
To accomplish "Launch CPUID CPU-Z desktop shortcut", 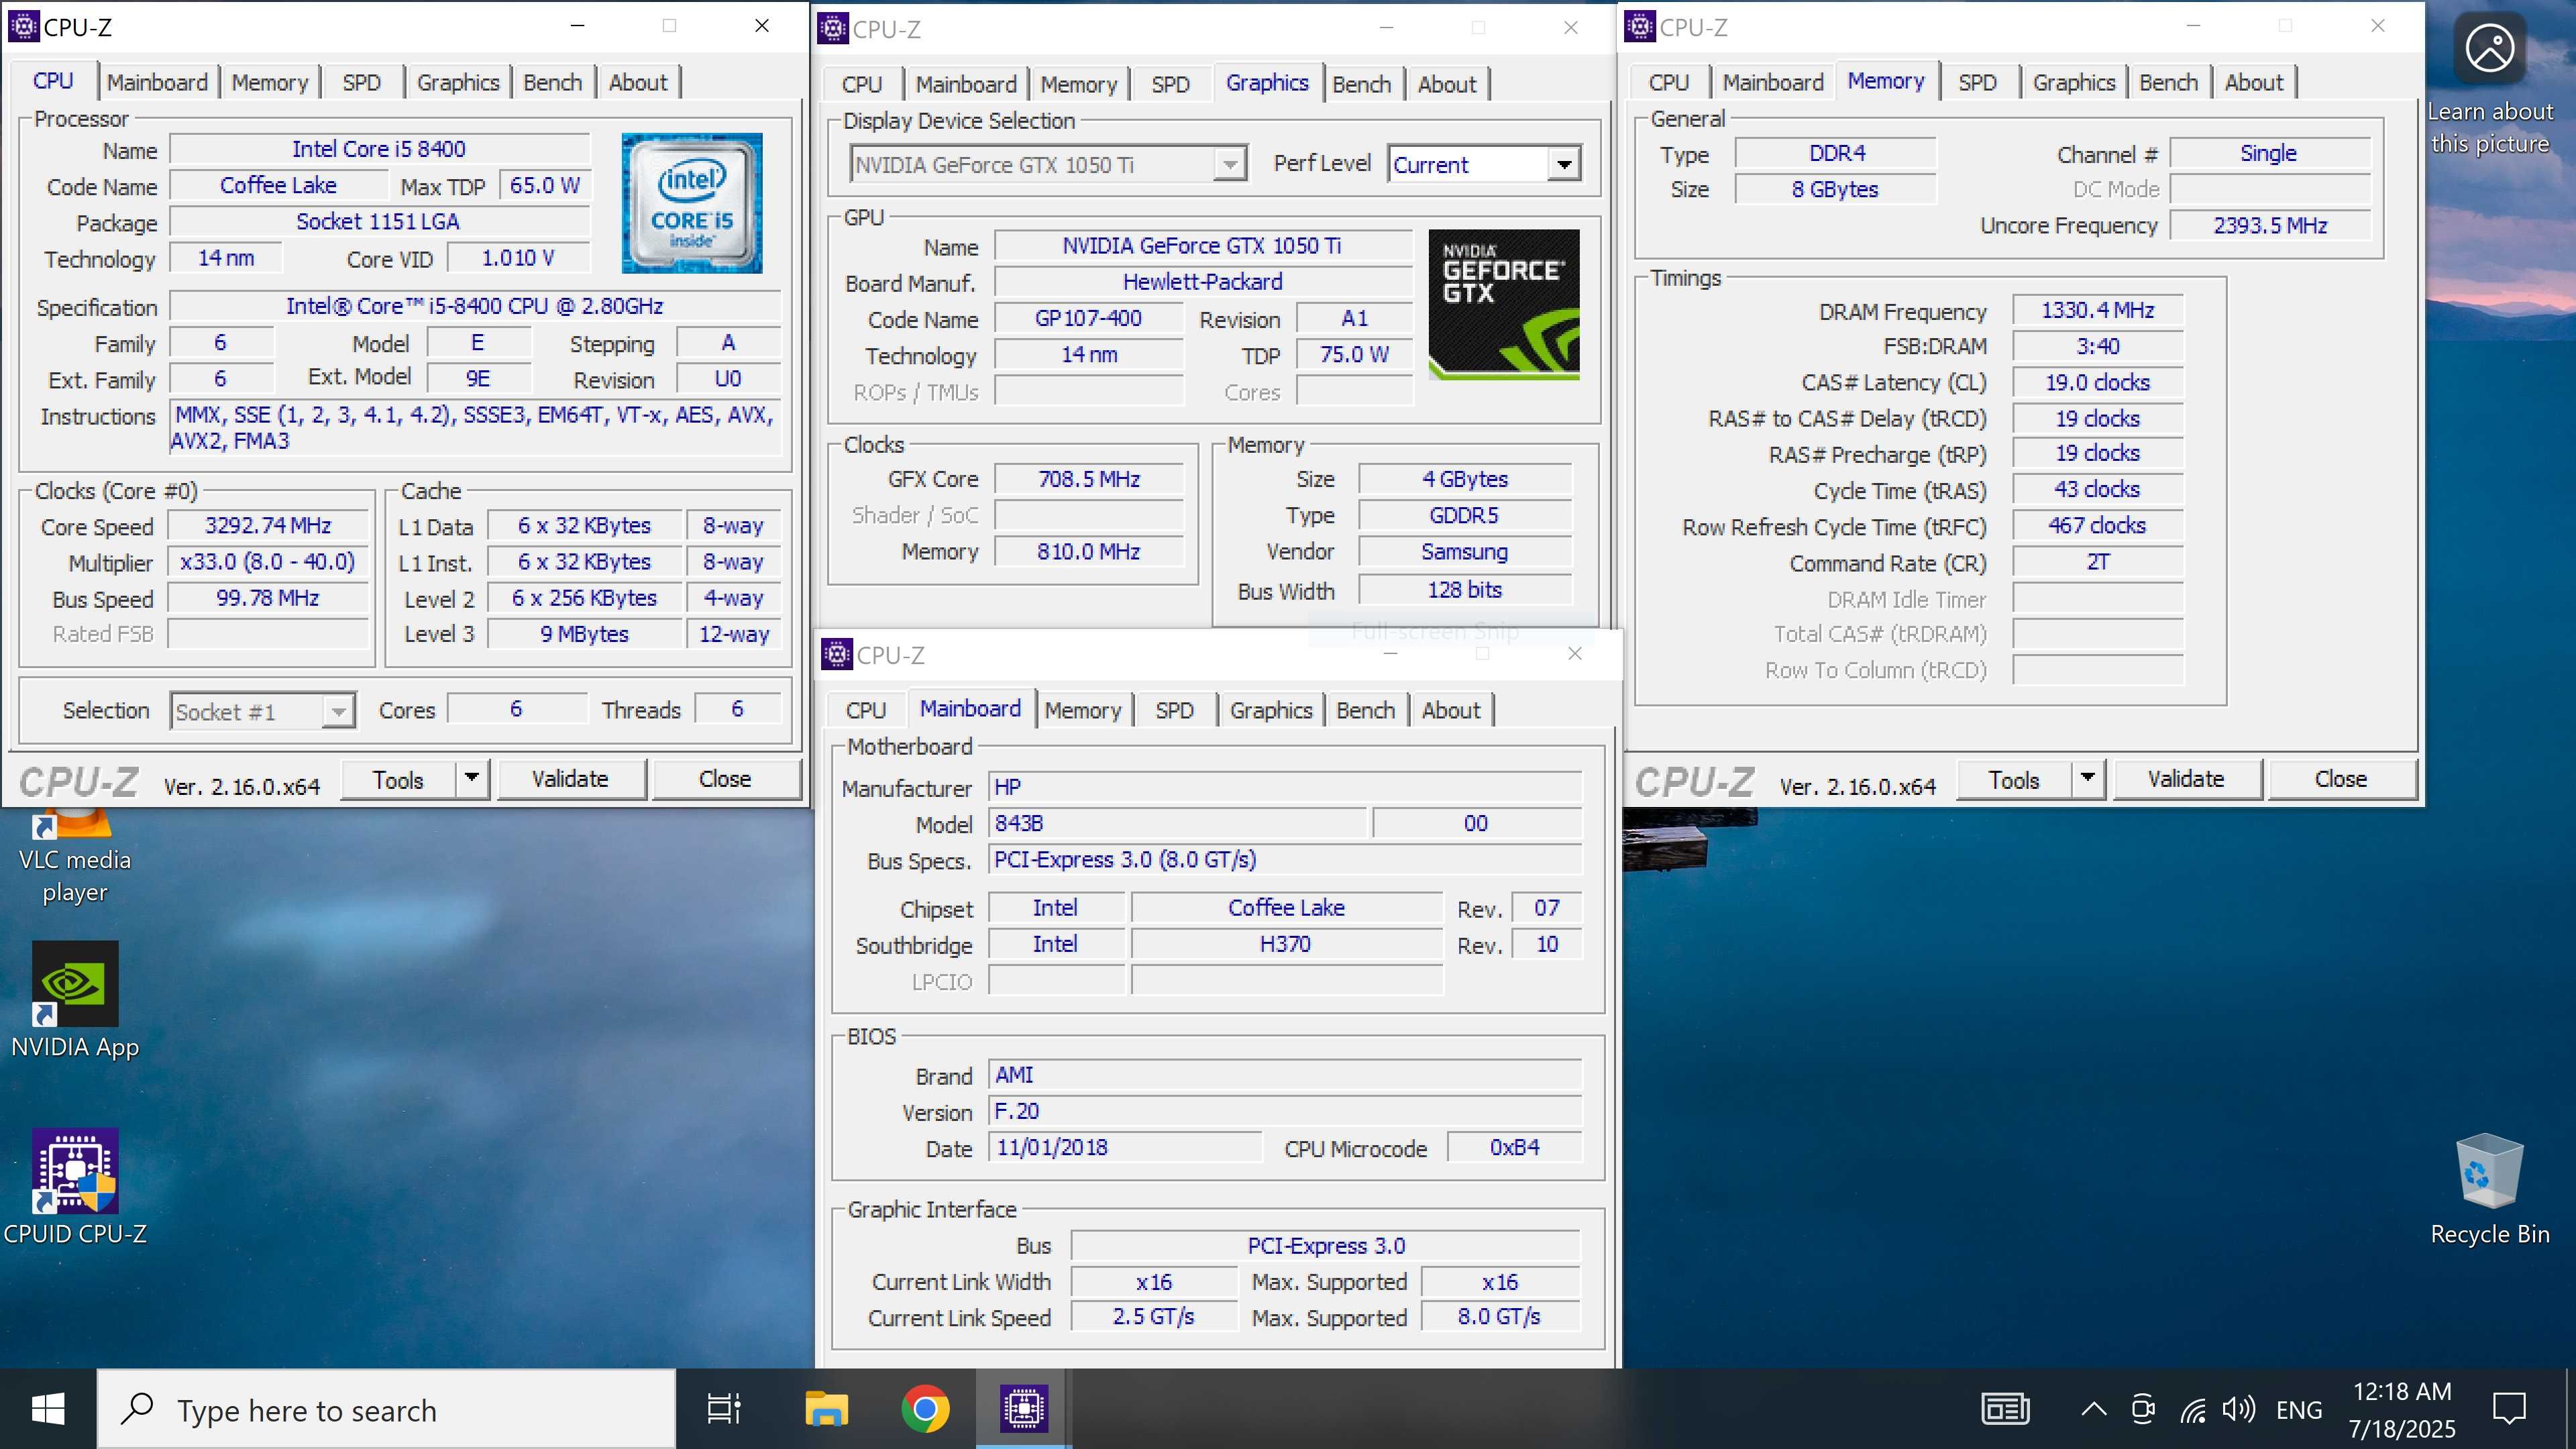I will click(x=74, y=1187).
